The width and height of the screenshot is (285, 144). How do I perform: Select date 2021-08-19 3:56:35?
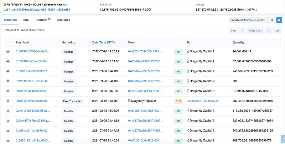click(x=105, y=101)
